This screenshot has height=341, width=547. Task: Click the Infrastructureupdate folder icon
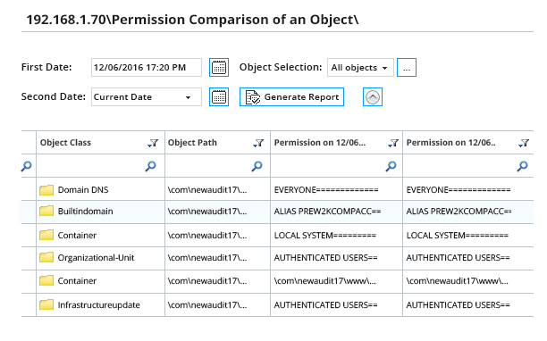pos(46,304)
